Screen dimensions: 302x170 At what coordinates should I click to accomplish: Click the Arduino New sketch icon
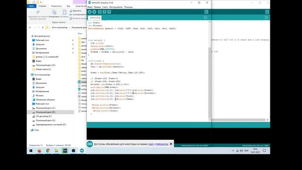tap(100, 12)
